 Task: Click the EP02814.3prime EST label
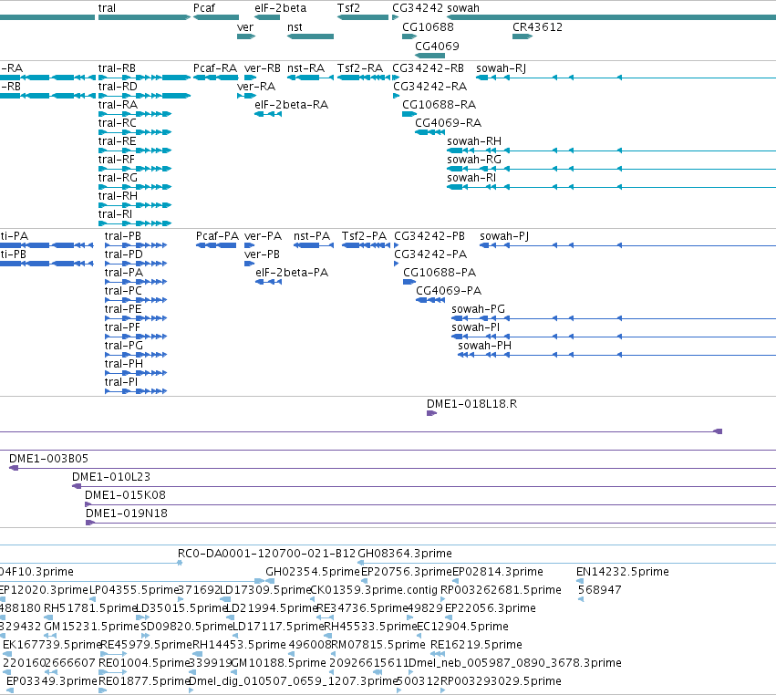pyautogui.click(x=497, y=572)
